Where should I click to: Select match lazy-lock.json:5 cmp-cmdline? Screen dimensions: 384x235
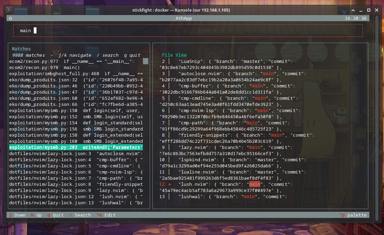click(76, 166)
